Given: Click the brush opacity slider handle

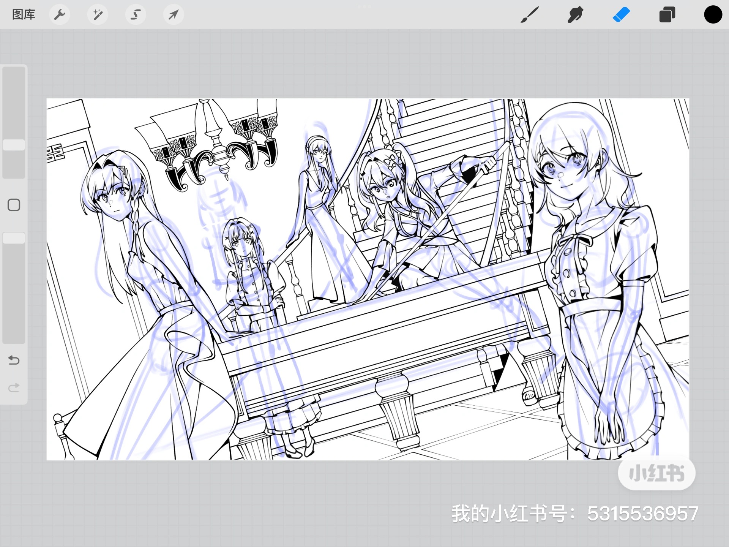Looking at the screenshot, I should 14,238.
